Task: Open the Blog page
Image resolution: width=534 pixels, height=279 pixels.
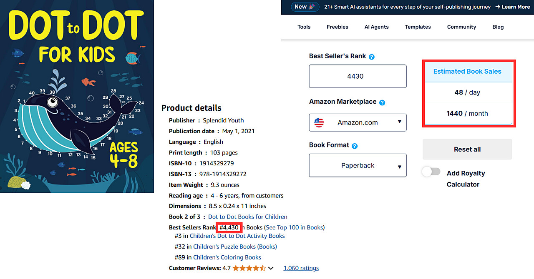Action: (x=498, y=27)
